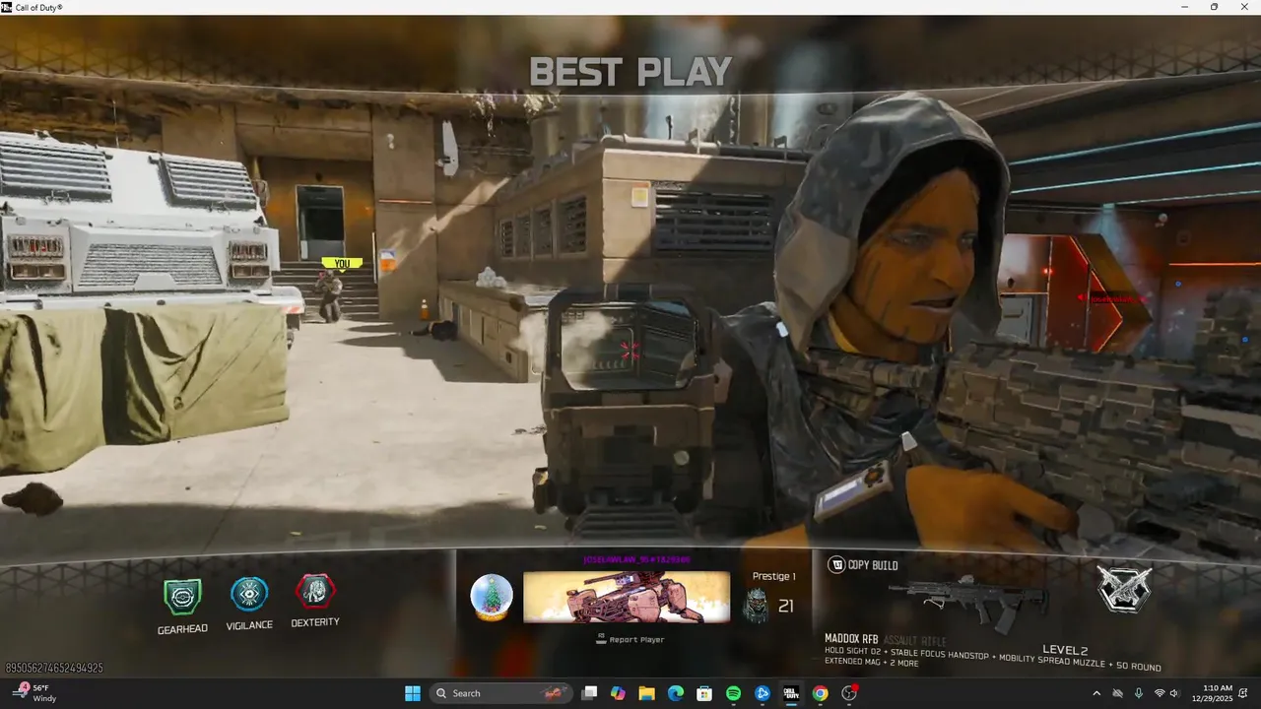Click the Report Player button
Screen dimensions: 1261x709
tap(630, 639)
